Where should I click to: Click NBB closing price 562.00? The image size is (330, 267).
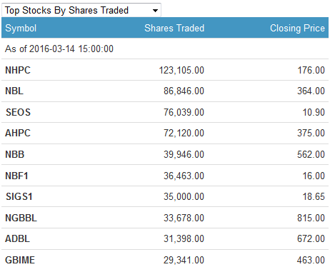point(311,154)
